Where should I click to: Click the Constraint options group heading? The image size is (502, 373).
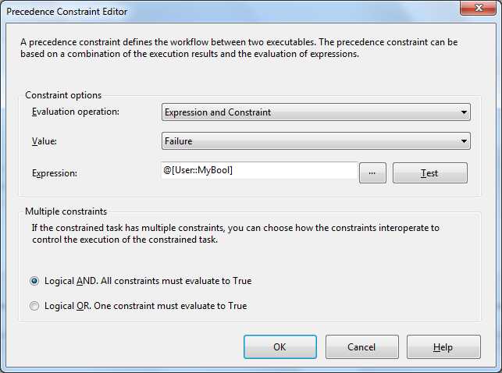pos(63,95)
